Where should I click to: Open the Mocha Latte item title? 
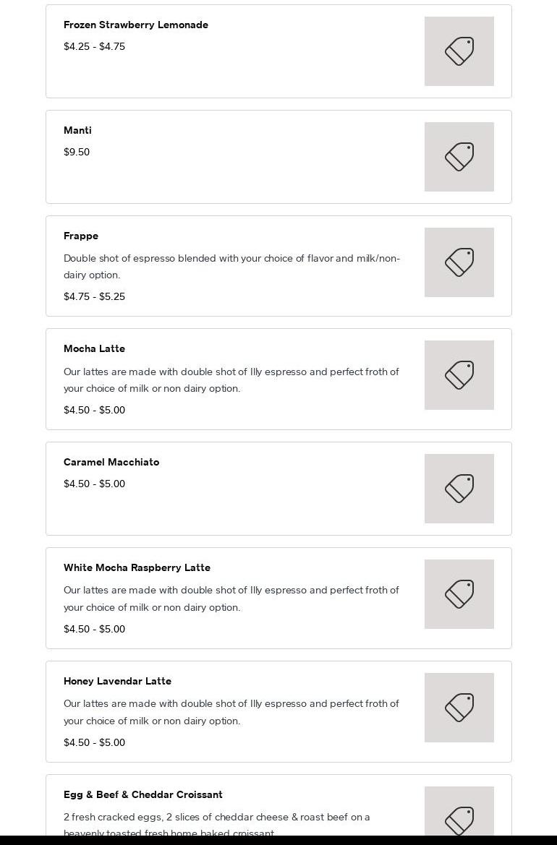(94, 348)
